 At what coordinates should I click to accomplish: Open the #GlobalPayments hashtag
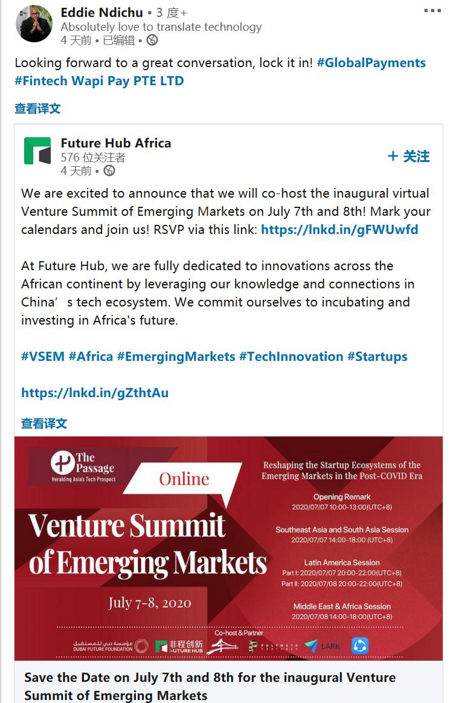point(371,63)
